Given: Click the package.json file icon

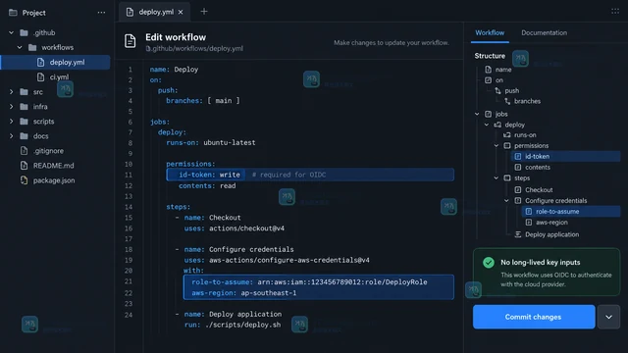Looking at the screenshot, I should pyautogui.click(x=24, y=180).
